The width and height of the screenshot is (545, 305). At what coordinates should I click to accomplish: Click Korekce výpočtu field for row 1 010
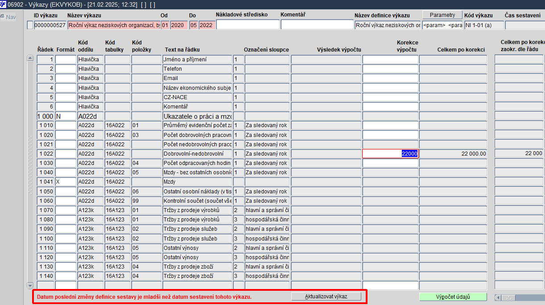coord(390,125)
